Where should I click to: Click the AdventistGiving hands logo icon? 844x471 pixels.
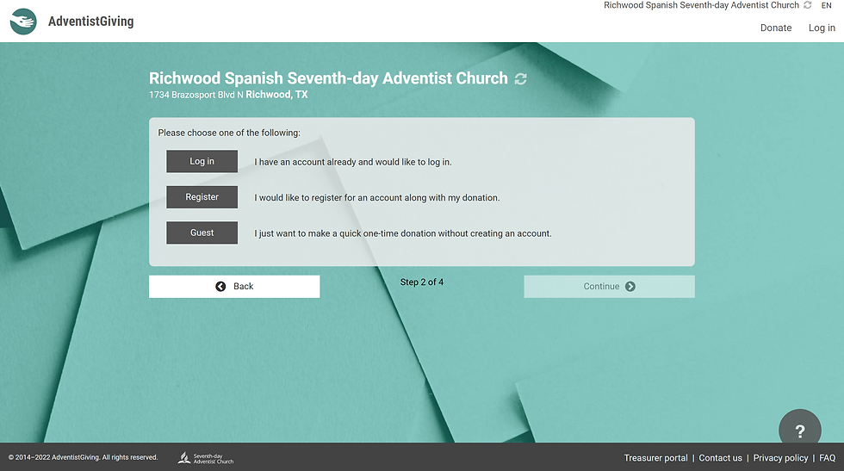(x=23, y=22)
